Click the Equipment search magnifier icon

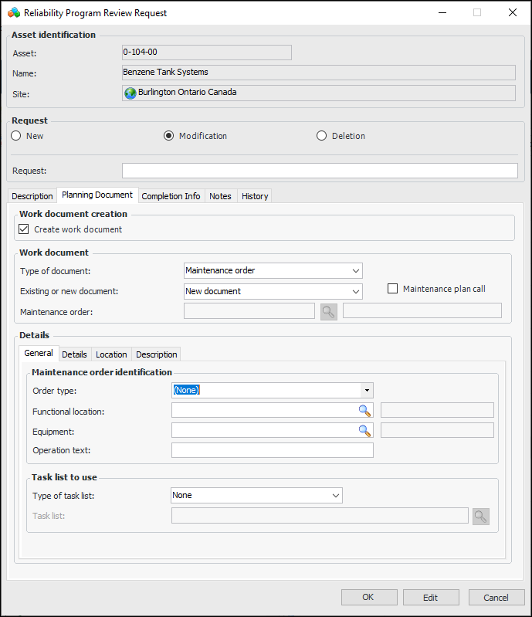pos(364,431)
